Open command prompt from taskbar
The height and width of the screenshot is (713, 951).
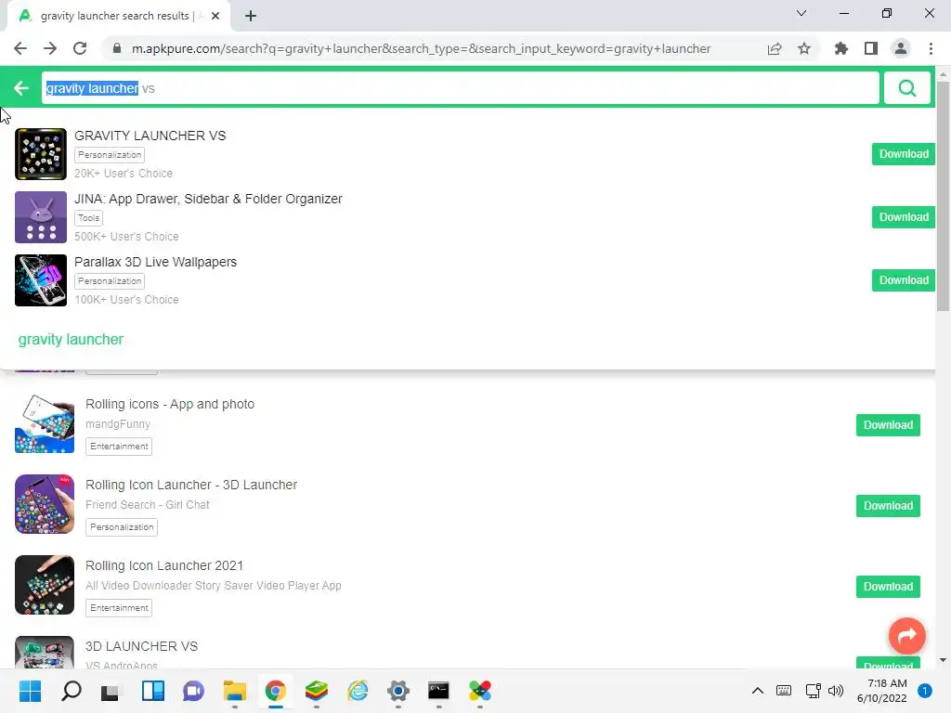click(x=438, y=691)
